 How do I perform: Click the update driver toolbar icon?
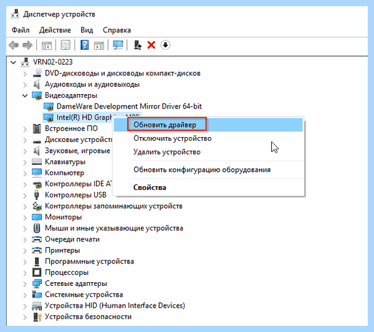[138, 45]
